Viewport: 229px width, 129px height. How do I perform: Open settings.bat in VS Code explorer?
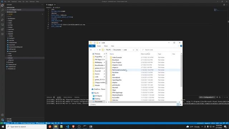(12, 49)
